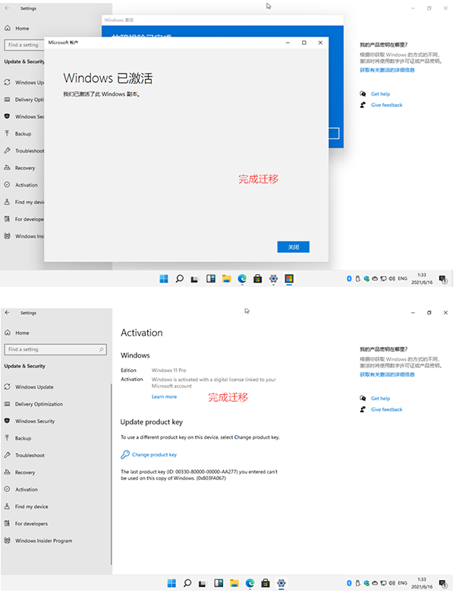Open notification center icon under 已激活 dialog

click(443, 279)
